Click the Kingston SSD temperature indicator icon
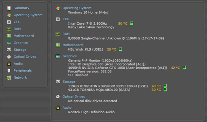The height and width of the screenshot is (122, 207). (165, 86)
